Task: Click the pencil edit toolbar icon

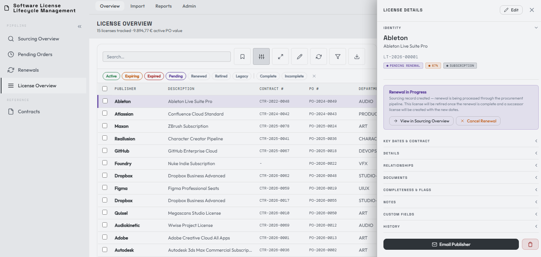Action: (x=299, y=56)
